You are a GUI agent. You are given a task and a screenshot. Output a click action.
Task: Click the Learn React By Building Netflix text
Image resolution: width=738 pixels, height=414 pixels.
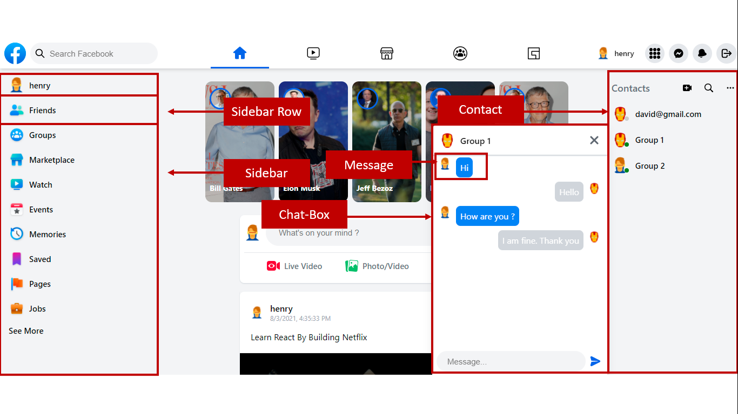[309, 337]
